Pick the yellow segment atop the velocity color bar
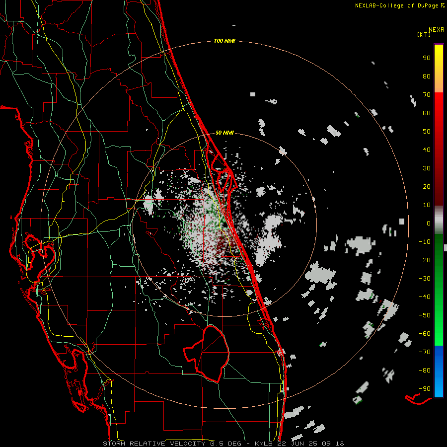This screenshot has width=447, height=447. click(x=439, y=68)
